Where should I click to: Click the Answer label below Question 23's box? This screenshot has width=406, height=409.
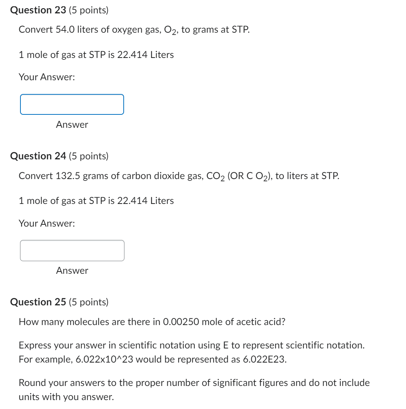point(72,125)
